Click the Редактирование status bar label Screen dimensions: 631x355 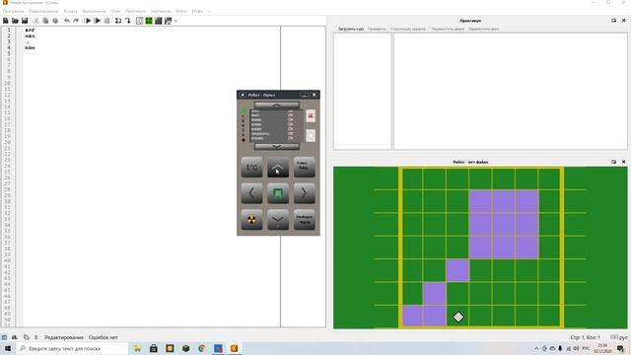coord(63,337)
